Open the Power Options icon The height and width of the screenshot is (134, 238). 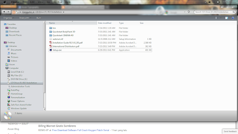point(9,101)
